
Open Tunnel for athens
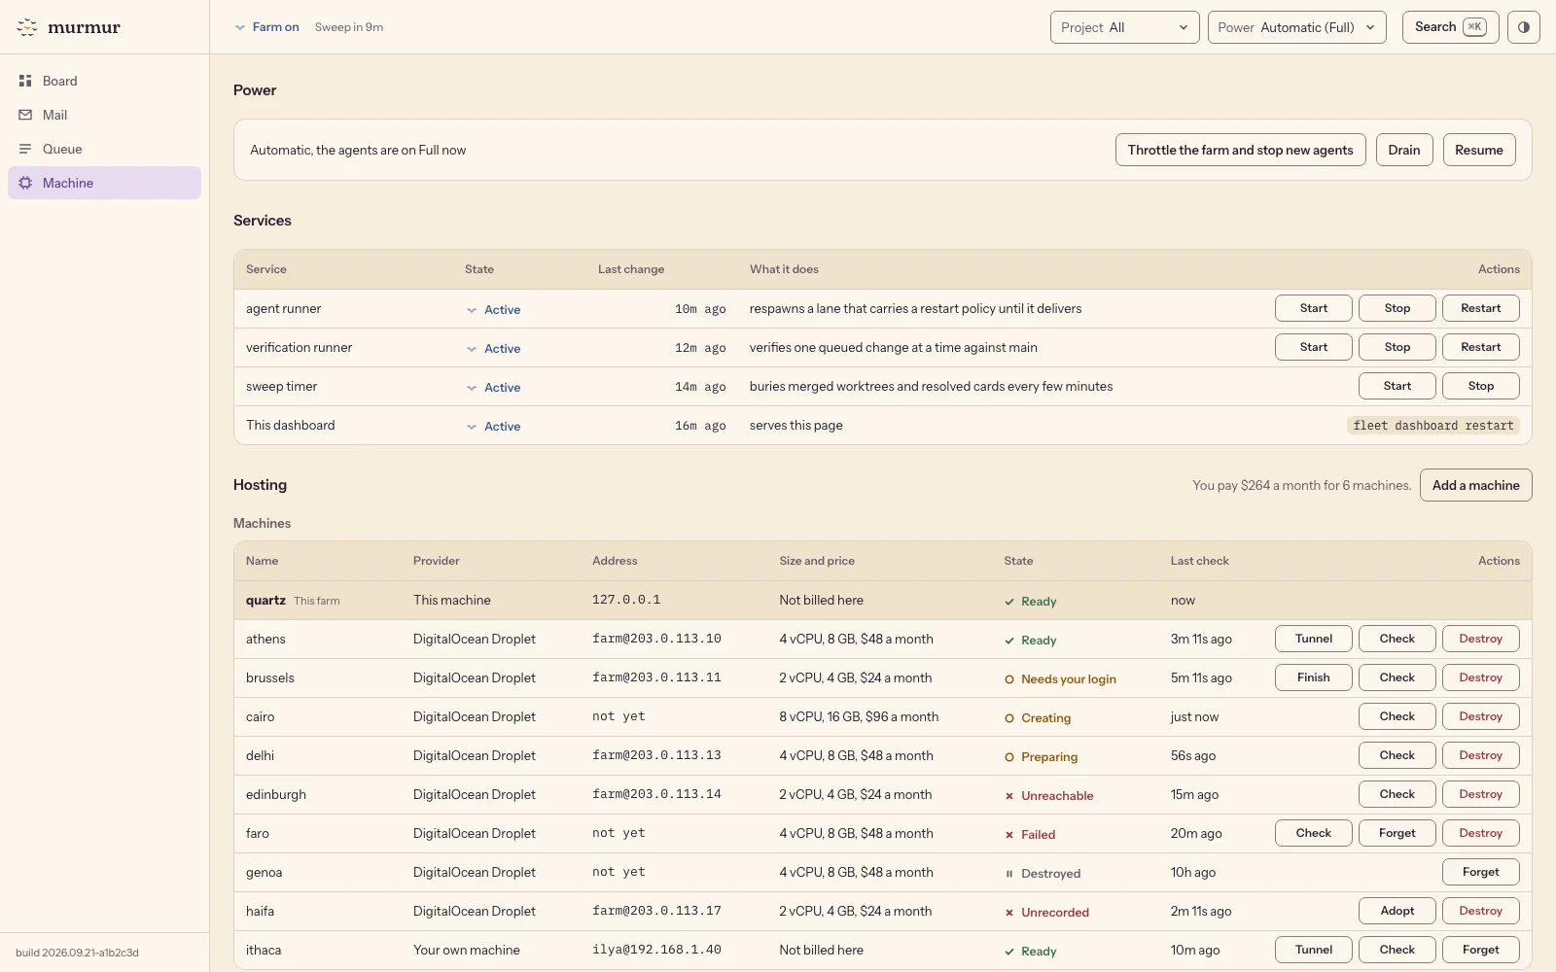[1314, 639]
